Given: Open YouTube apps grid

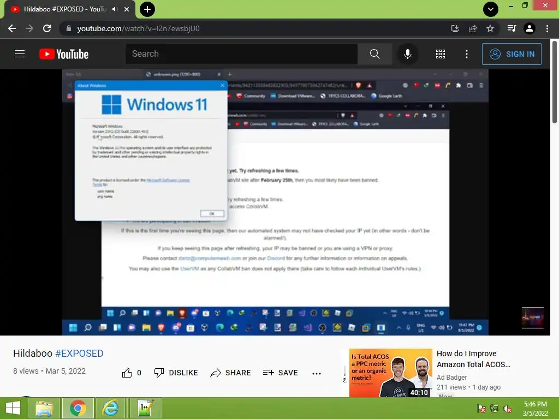Looking at the screenshot, I should pos(441,54).
